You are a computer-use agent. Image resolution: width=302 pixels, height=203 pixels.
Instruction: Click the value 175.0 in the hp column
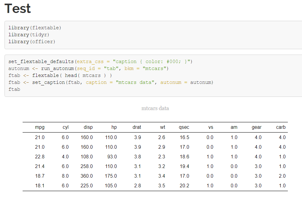click(110, 176)
